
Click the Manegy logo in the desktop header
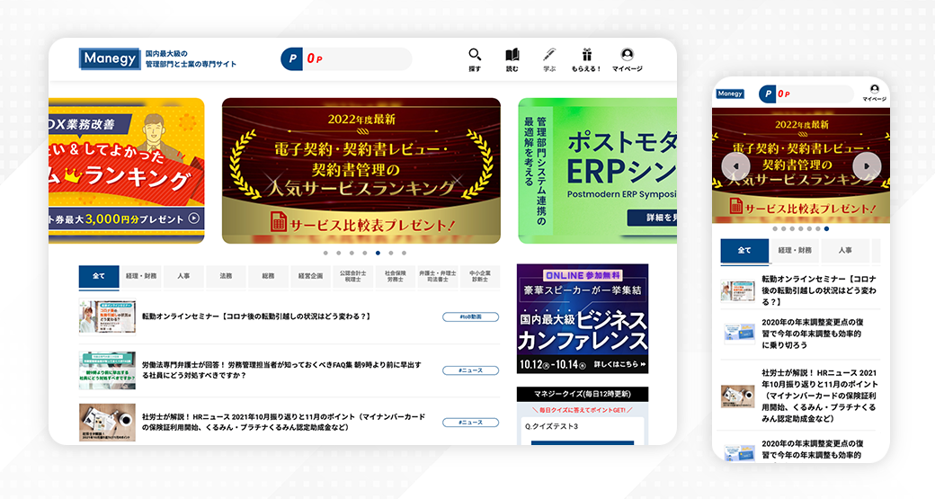tap(110, 58)
